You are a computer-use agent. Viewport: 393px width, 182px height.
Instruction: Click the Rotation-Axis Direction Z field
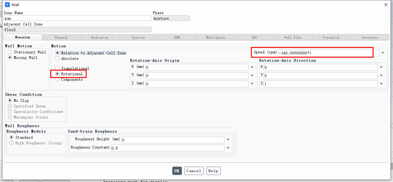[x=321, y=84]
